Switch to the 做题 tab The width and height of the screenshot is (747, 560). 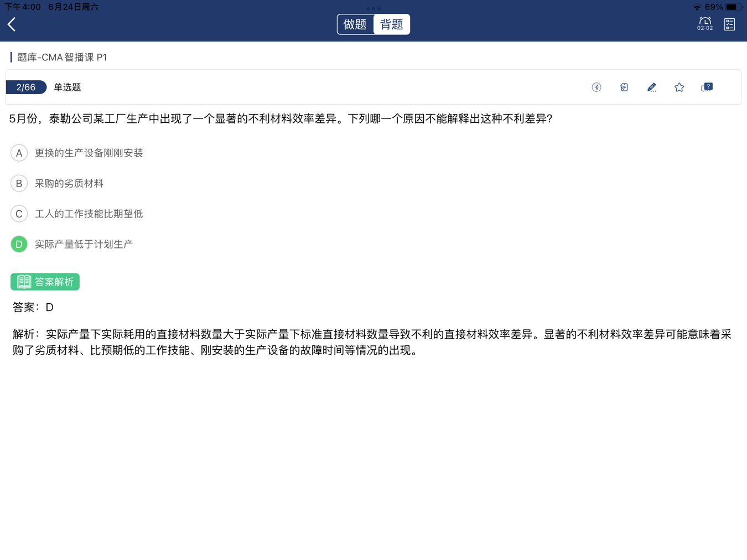pyautogui.click(x=355, y=24)
